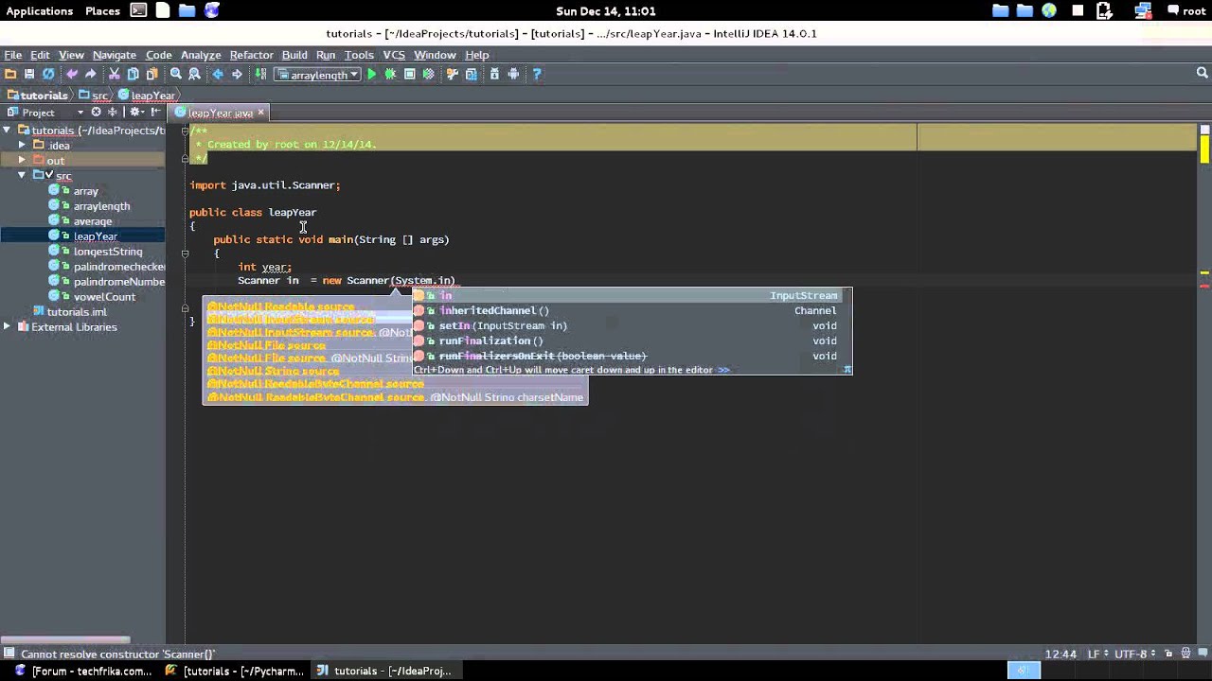This screenshot has height=681, width=1212.
Task: Open GNOME Places menu
Action: [x=102, y=11]
